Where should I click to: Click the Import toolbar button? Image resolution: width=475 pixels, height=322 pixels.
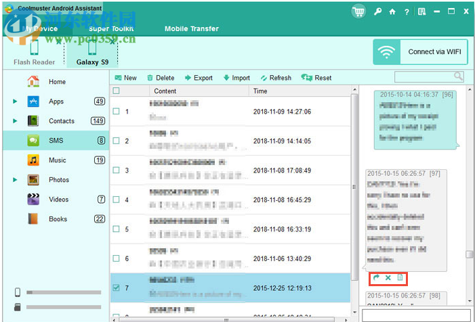pos(236,78)
